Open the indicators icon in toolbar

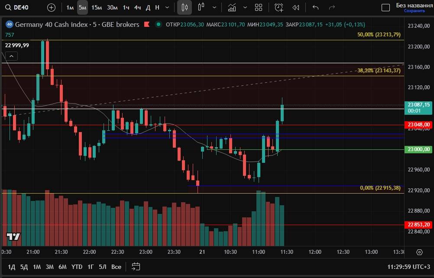click(232, 7)
